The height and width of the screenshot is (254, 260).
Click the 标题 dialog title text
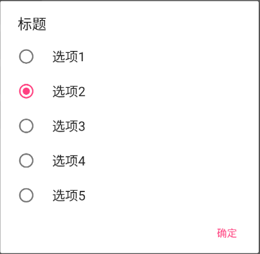(x=32, y=24)
